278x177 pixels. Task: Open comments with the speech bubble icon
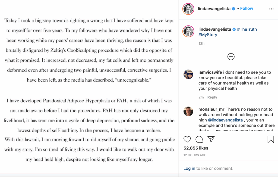[x=199, y=139]
